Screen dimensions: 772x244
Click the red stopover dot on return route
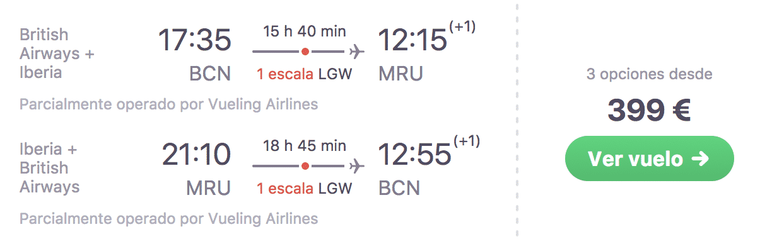tap(305, 166)
